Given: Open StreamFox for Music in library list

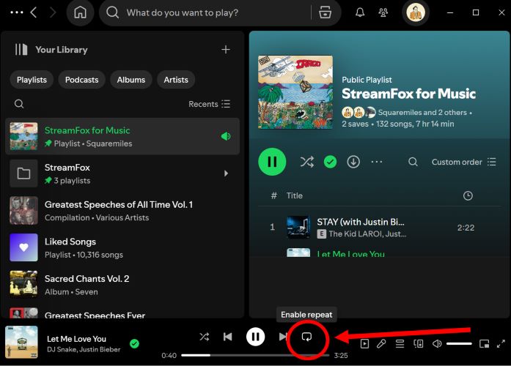Looking at the screenshot, I should tap(122, 136).
